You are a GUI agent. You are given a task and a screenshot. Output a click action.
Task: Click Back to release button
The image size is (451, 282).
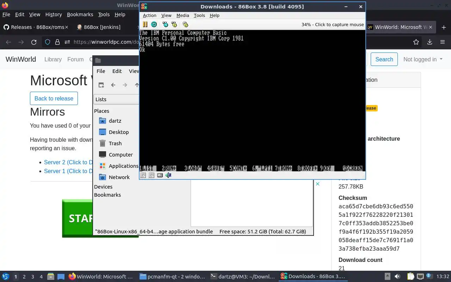point(54,98)
